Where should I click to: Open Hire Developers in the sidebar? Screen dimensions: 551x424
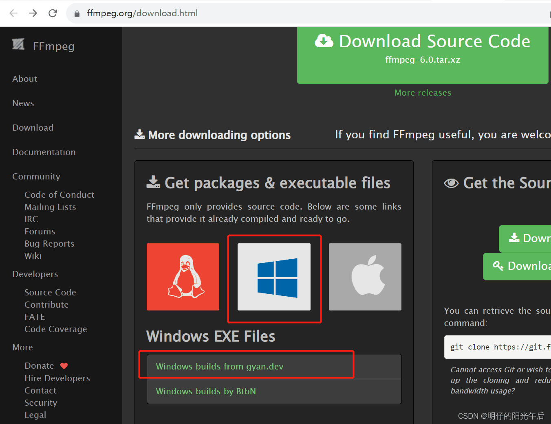point(57,378)
